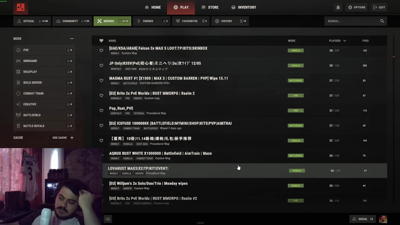Favourite Brits 2x PvE Realm 2 heart
The width and height of the screenshot is (400, 225).
(x=101, y=95)
